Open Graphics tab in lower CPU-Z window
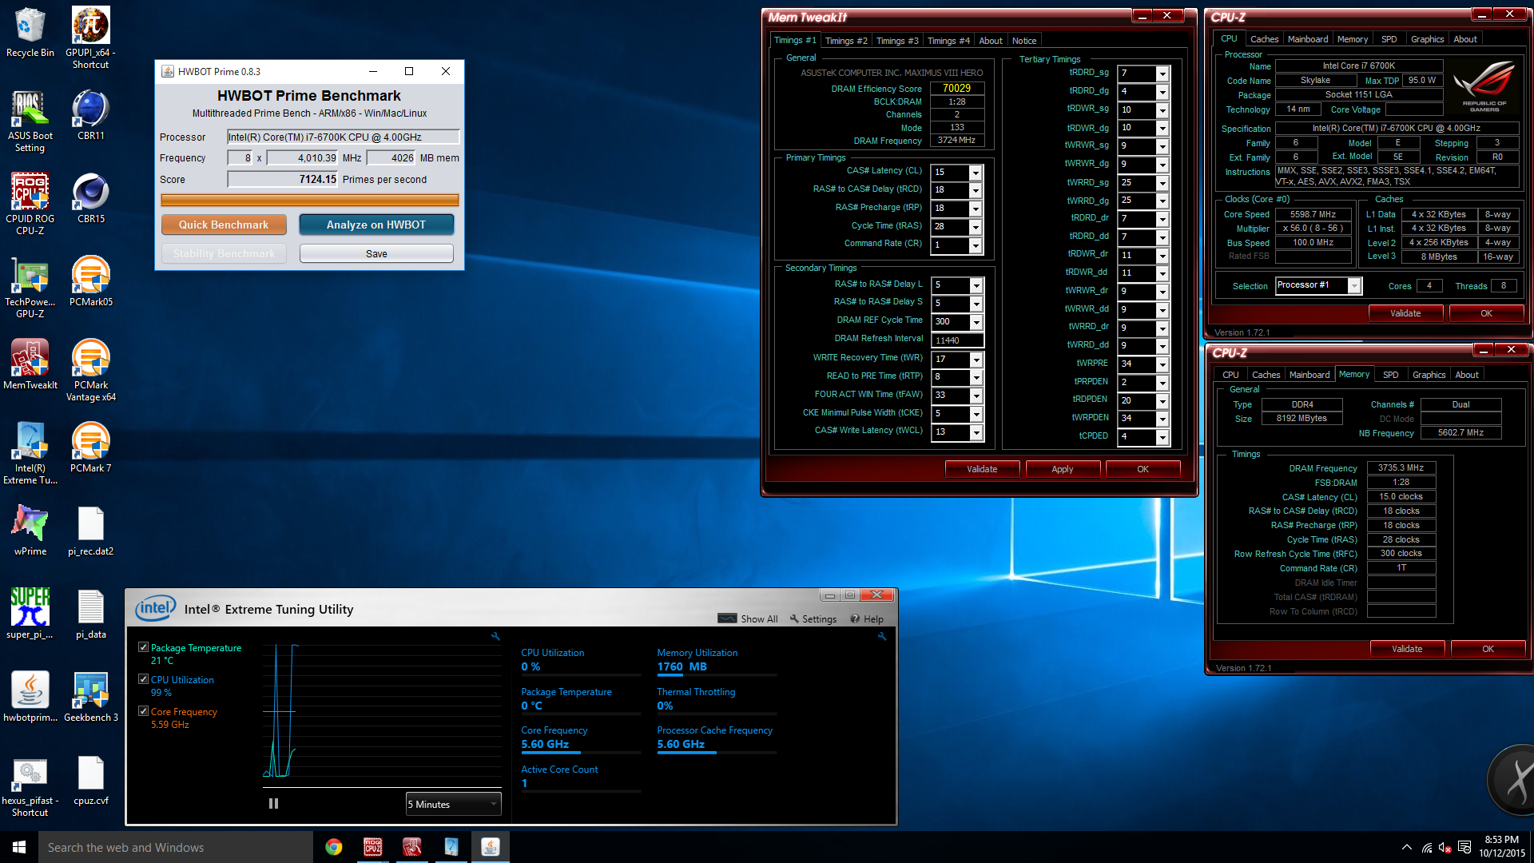The image size is (1534, 863). pos(1429,375)
